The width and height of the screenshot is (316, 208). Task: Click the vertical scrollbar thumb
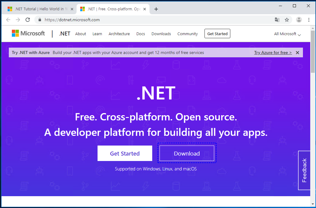(313, 52)
